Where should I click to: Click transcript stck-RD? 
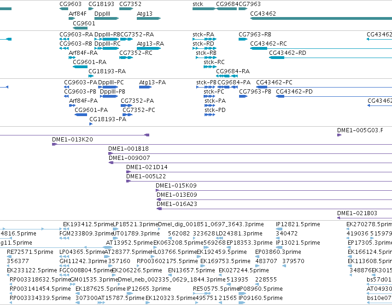205,48
